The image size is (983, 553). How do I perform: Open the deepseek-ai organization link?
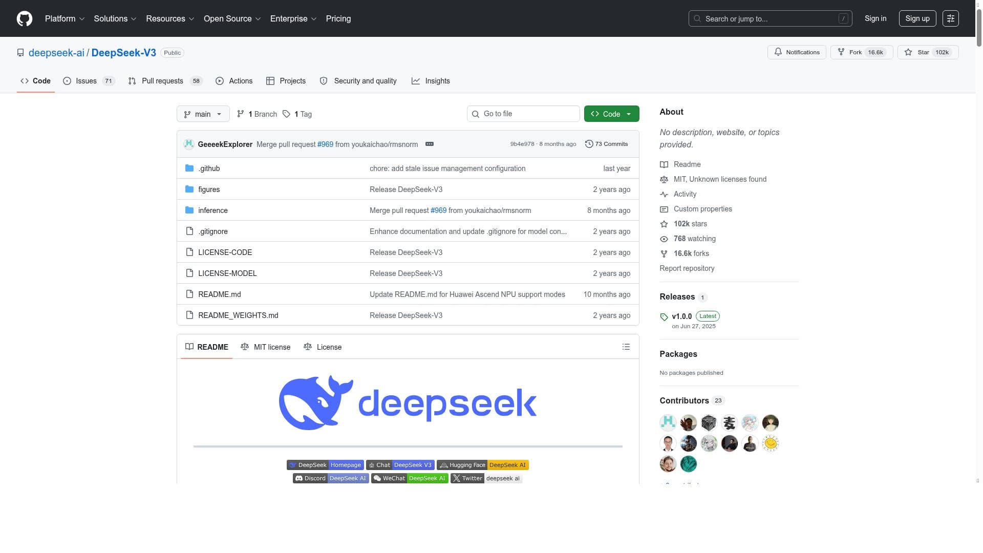tap(56, 53)
